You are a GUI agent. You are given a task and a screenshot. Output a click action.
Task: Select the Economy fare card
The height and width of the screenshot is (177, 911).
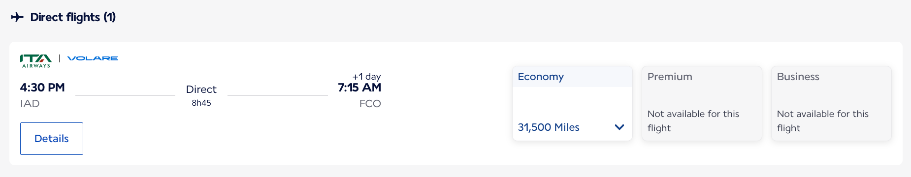(x=572, y=103)
